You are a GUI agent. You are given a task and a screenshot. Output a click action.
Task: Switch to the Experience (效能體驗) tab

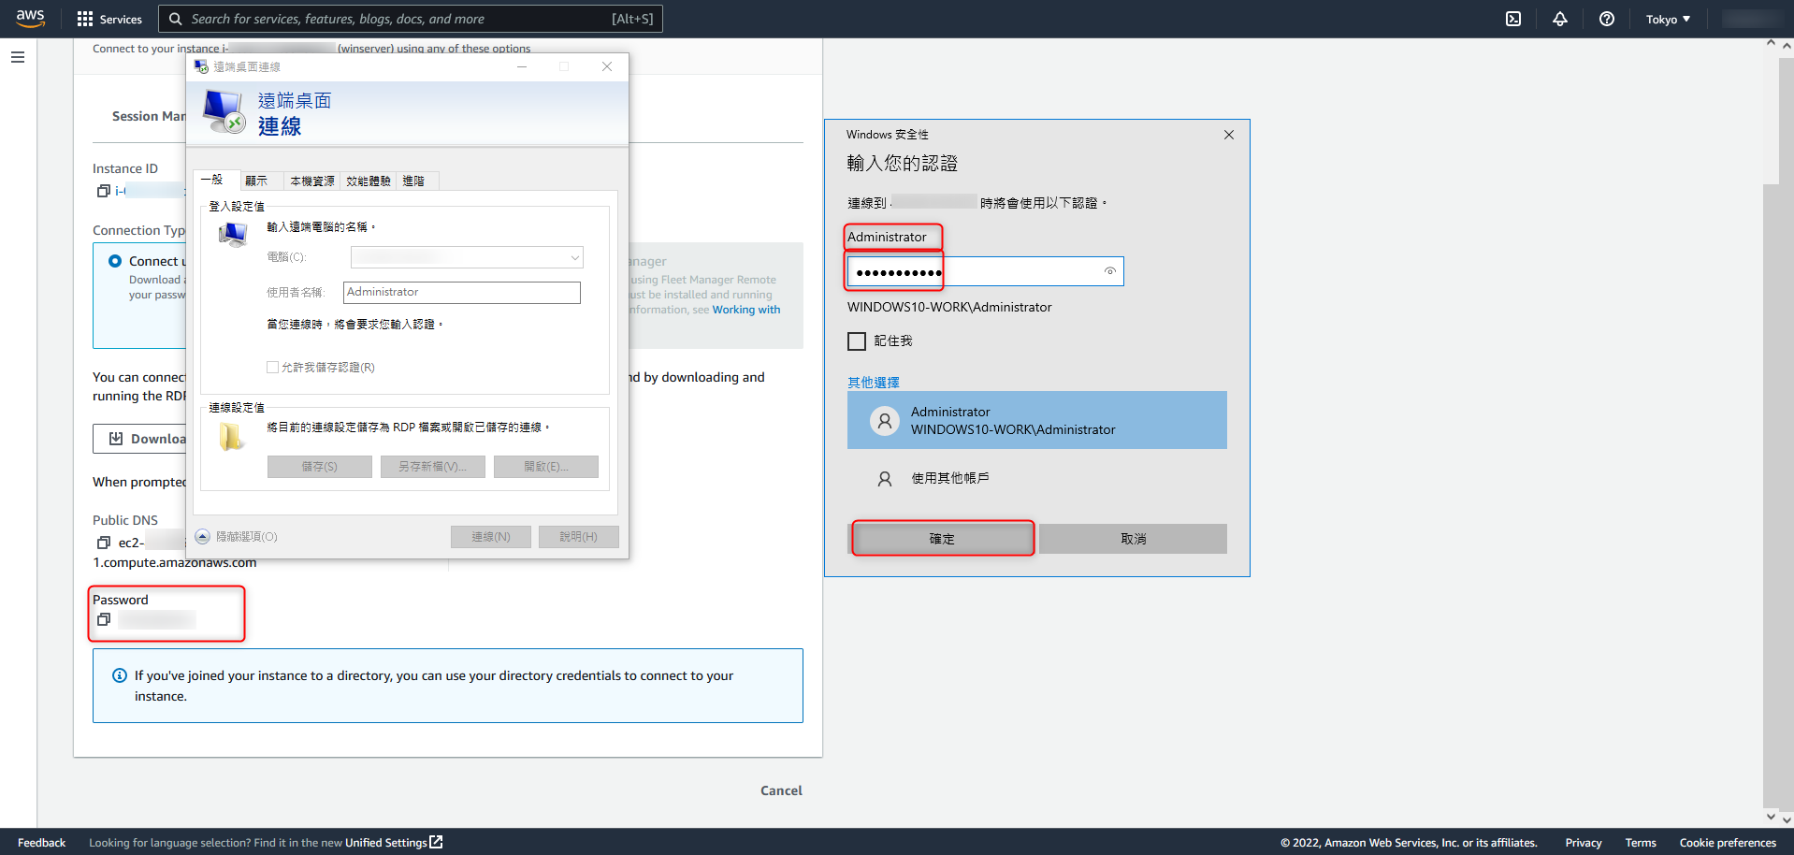pos(369,181)
